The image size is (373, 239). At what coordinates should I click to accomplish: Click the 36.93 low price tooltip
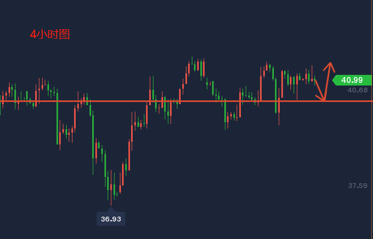coord(111,219)
